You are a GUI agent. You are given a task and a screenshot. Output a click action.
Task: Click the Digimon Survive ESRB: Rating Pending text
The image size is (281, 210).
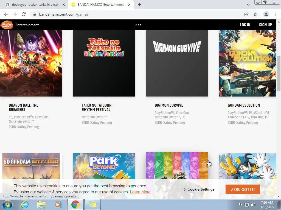(x=170, y=122)
